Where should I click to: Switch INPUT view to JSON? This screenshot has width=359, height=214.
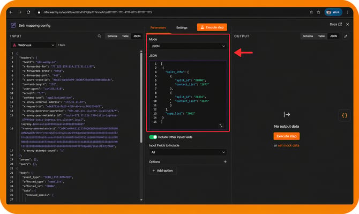[137, 36]
